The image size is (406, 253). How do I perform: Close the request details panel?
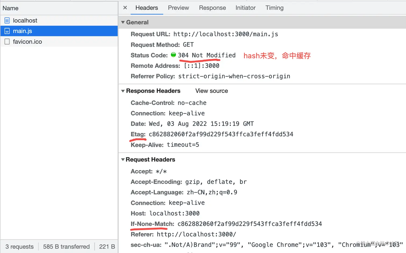[125, 8]
